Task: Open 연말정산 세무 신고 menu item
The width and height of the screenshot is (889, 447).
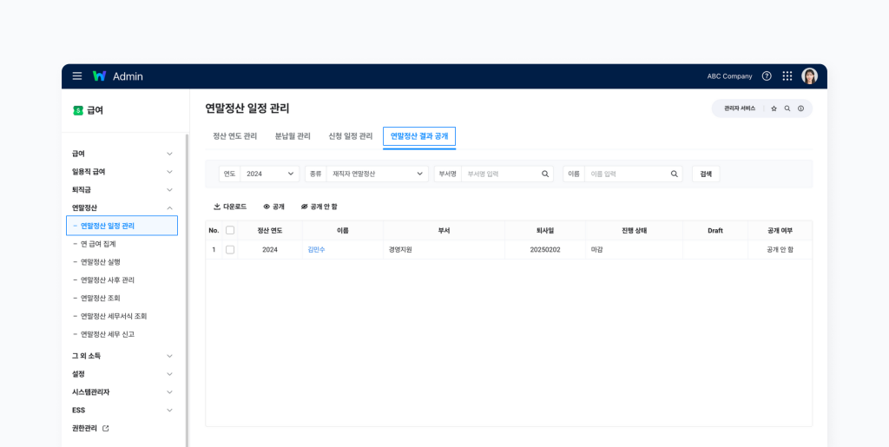Action: [108, 334]
